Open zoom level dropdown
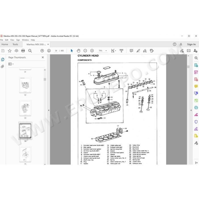 coord(106,51)
